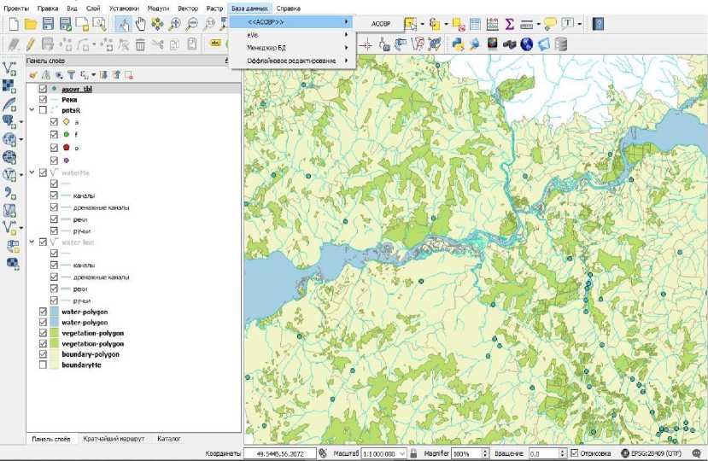Click the Map Tips speech bubble icon
Viewport: 708px width, 461px height.
(550, 24)
